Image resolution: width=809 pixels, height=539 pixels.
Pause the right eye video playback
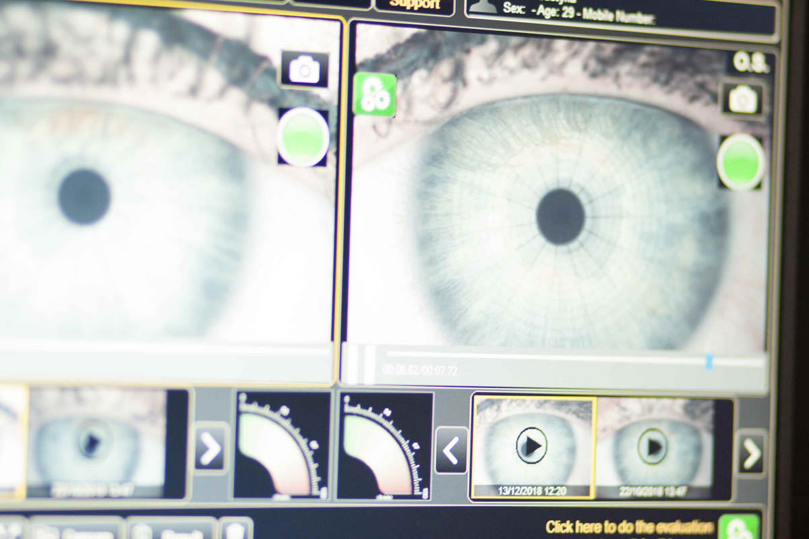tap(359, 364)
